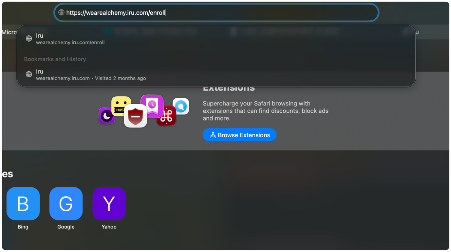The width and height of the screenshot is (451, 252).
Task: Click the Browse Extensions button
Action: [x=240, y=135]
